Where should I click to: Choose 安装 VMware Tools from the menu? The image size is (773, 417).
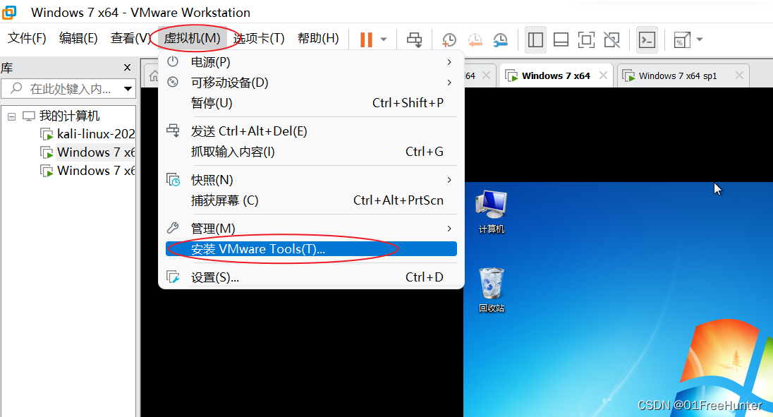[254, 248]
